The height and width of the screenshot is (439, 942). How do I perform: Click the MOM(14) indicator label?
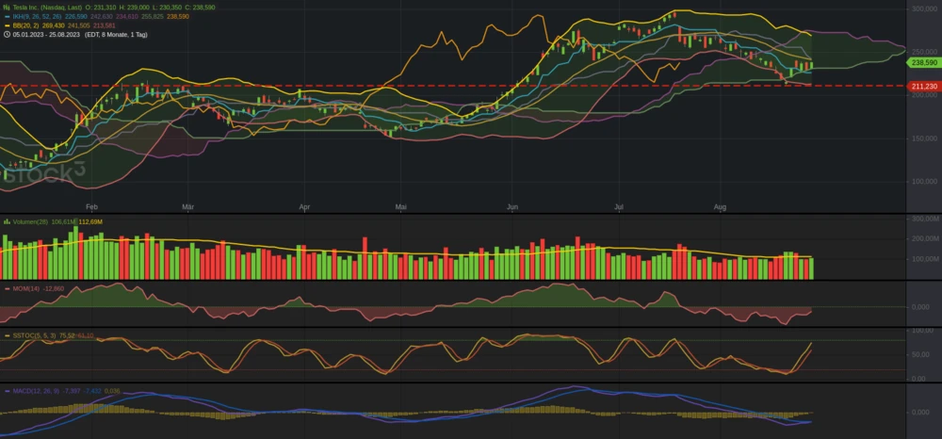[x=26, y=288]
